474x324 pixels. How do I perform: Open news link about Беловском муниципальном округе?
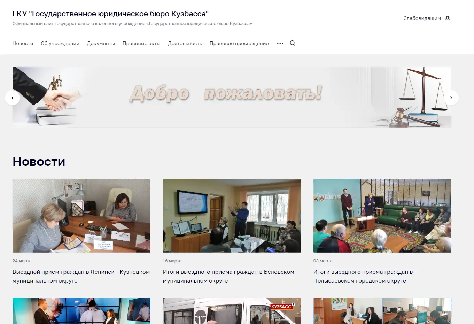228,276
